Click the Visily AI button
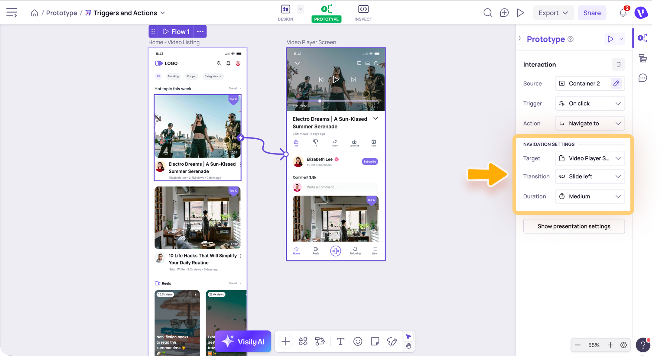This screenshot has height=356, width=670. pyautogui.click(x=243, y=341)
